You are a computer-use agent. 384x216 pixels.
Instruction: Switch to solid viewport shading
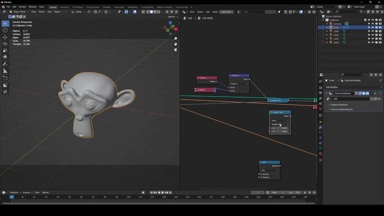tap(151, 12)
